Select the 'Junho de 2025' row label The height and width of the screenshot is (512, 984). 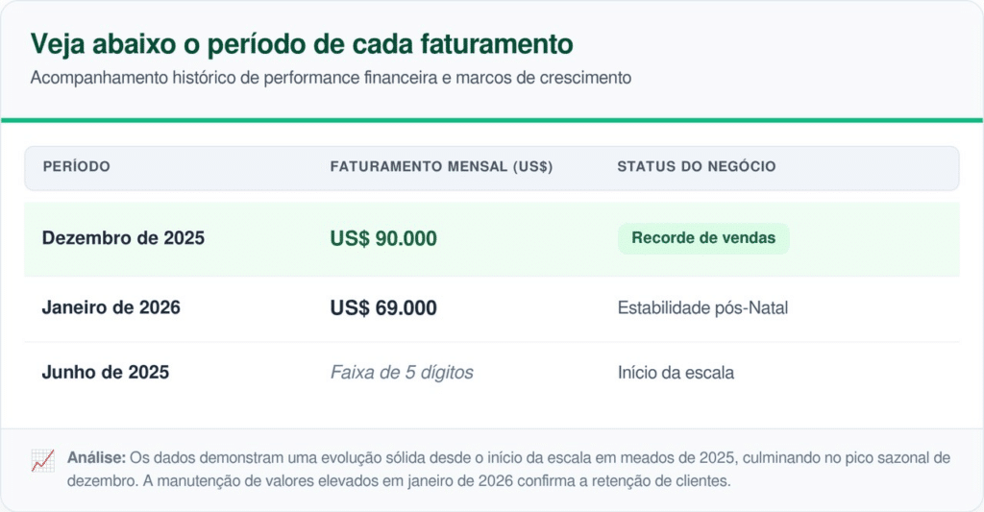[x=106, y=373]
